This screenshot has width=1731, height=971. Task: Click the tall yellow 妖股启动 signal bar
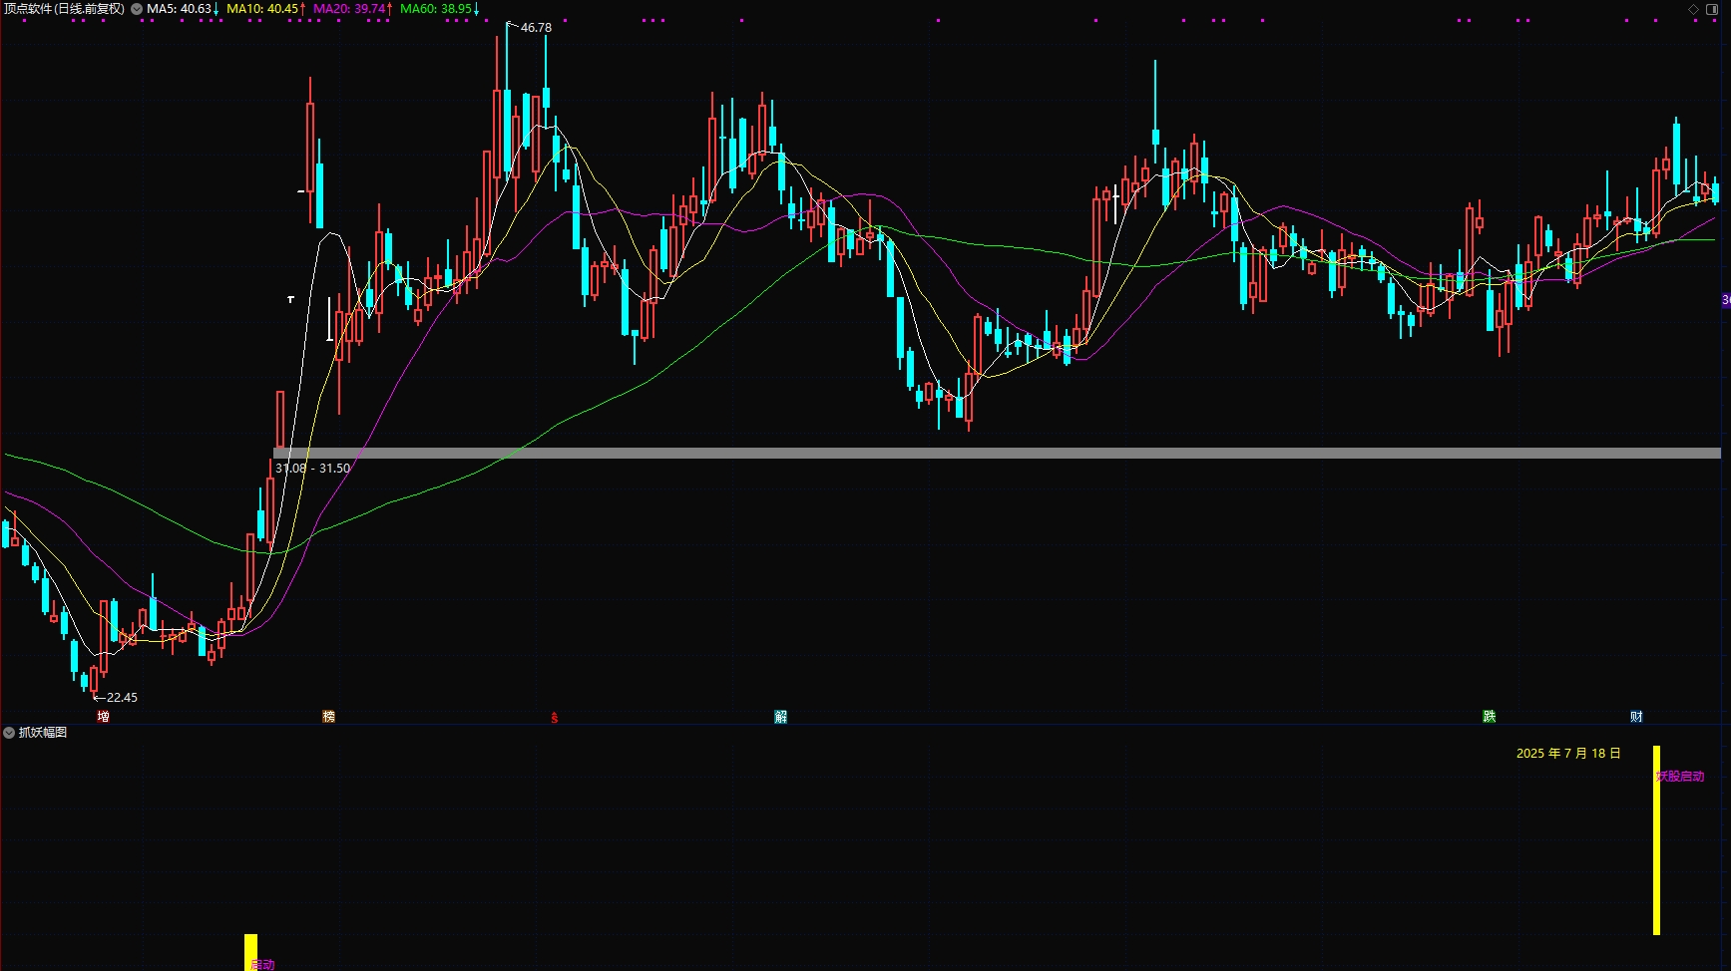(x=1656, y=840)
